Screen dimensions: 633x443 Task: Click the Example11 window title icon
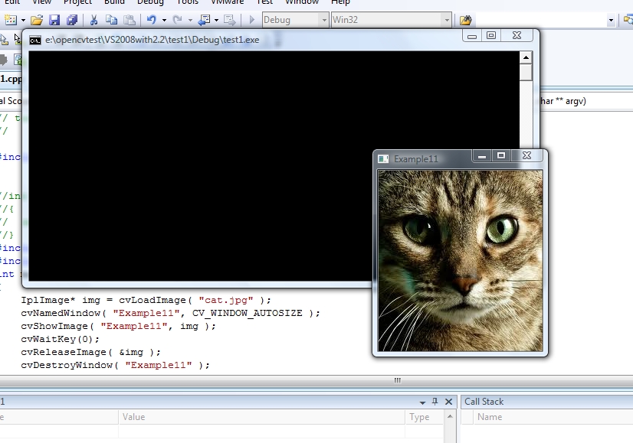383,159
